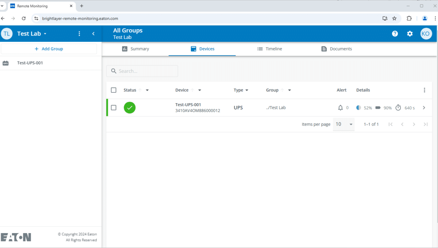
Task: Select the Test-UPS-001 row checkbox
Action: [x=113, y=108]
